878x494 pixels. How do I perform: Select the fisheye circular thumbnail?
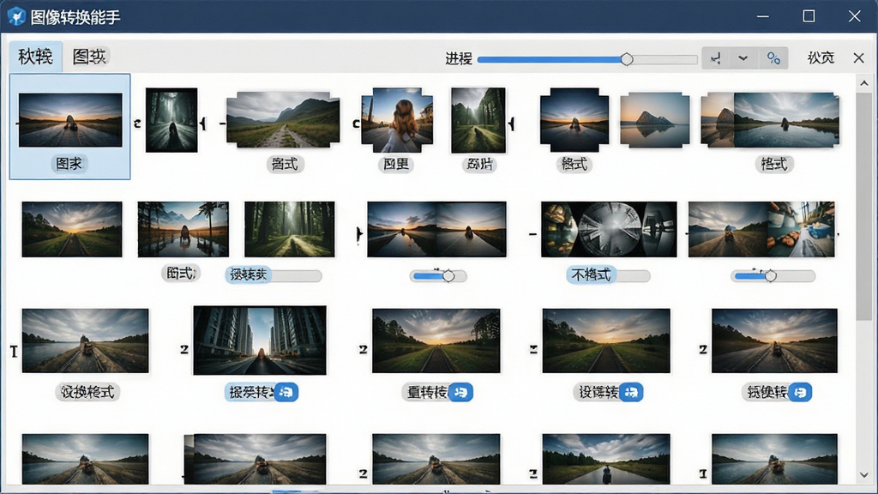click(609, 230)
